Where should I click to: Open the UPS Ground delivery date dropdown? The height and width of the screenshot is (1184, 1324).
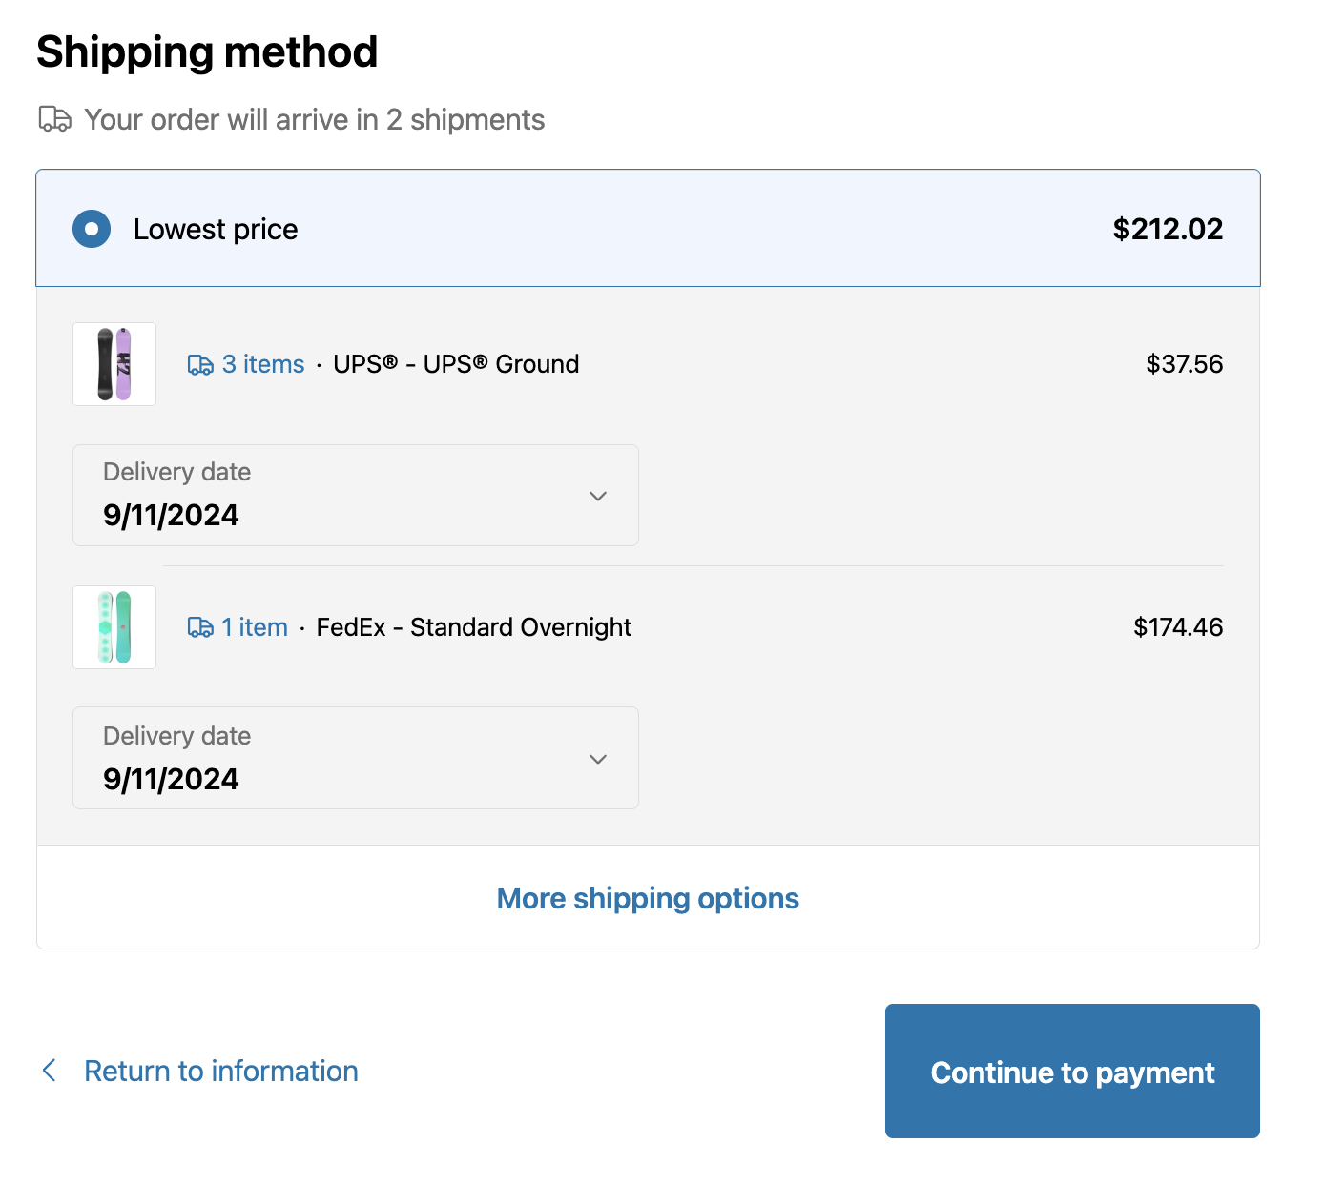tap(355, 496)
